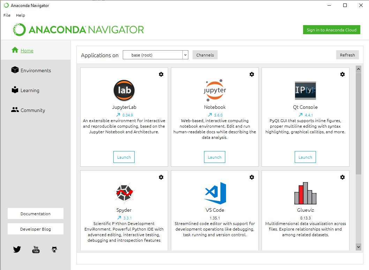Open the File menu

click(7, 15)
